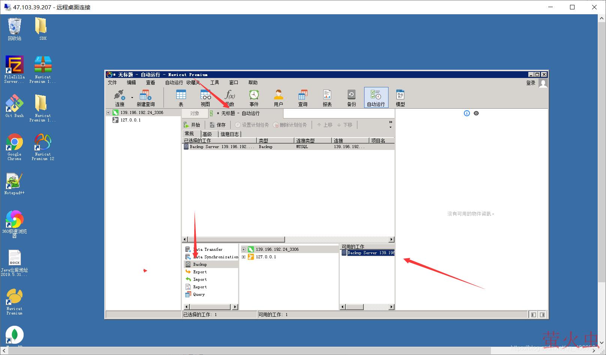Image resolution: width=606 pixels, height=355 pixels.
Task: Expand 127.0.0.1 node in bottom connection list
Action: coord(243,257)
